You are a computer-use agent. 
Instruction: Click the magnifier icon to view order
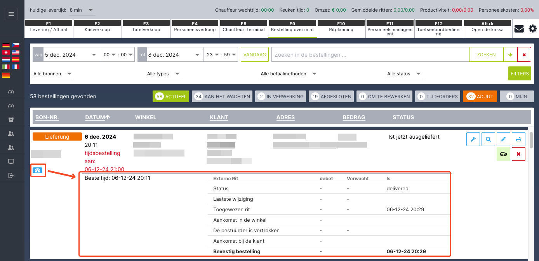tap(488, 139)
